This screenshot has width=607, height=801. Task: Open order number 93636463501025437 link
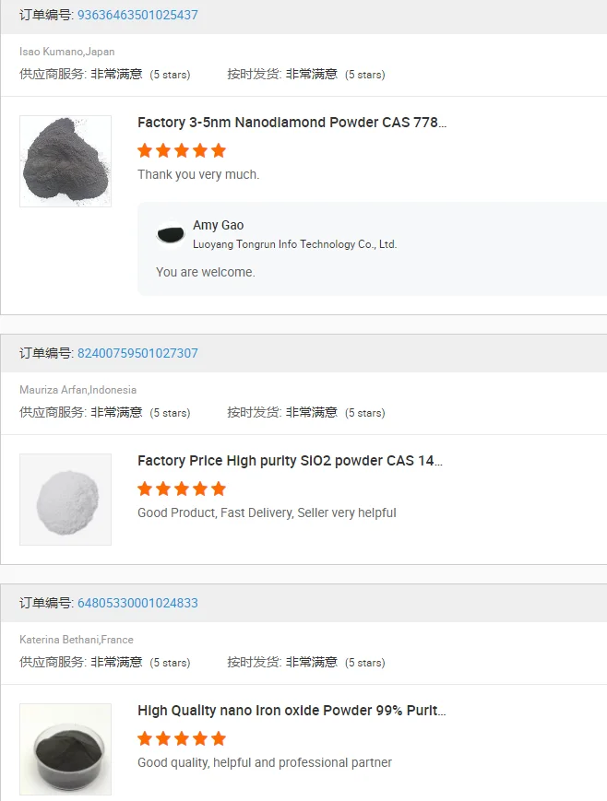pos(137,15)
